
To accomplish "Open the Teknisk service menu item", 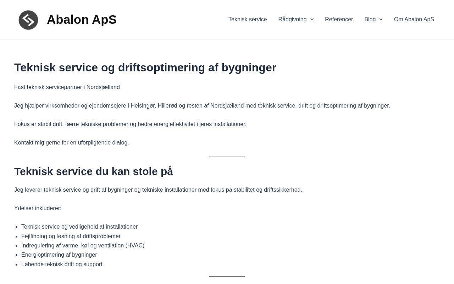I will [248, 20].
